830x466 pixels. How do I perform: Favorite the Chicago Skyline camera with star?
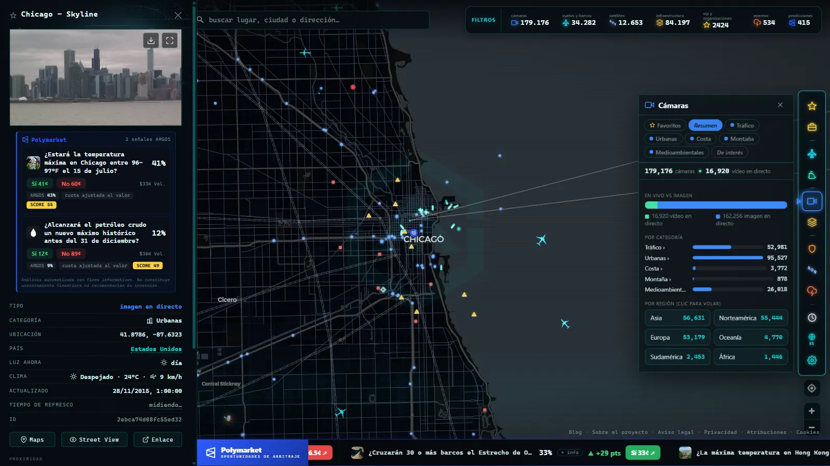[13, 15]
